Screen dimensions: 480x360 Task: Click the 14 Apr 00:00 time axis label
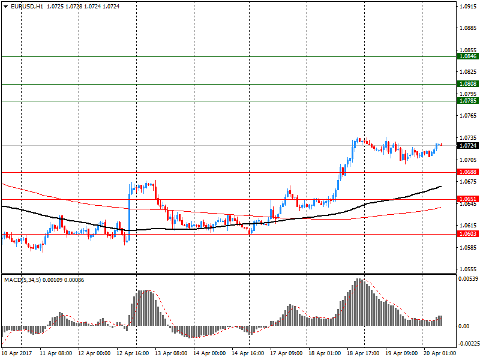(x=209, y=353)
